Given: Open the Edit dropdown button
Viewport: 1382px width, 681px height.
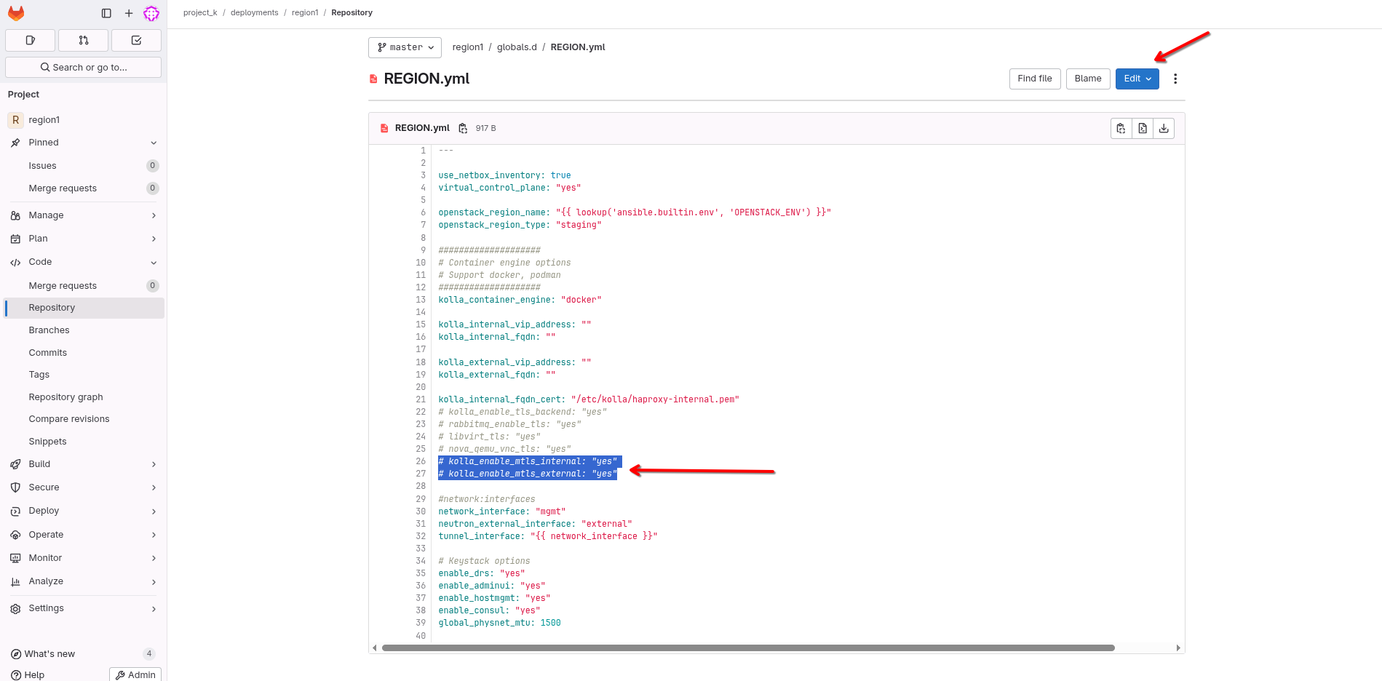Looking at the screenshot, I should pos(1137,79).
